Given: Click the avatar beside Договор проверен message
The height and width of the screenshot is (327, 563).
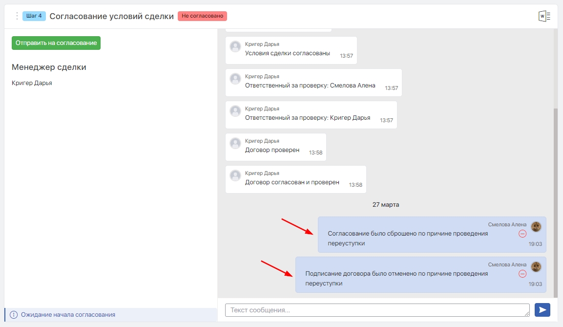Looking at the screenshot, I should tap(235, 143).
